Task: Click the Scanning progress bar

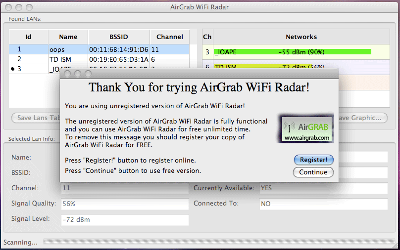Action: click(x=219, y=241)
